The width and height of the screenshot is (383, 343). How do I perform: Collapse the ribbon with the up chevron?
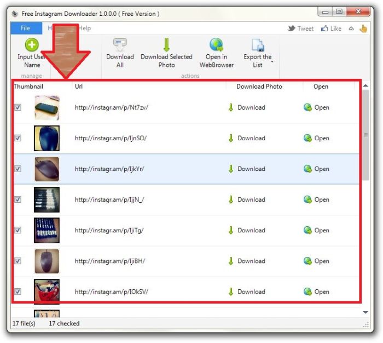(351, 28)
